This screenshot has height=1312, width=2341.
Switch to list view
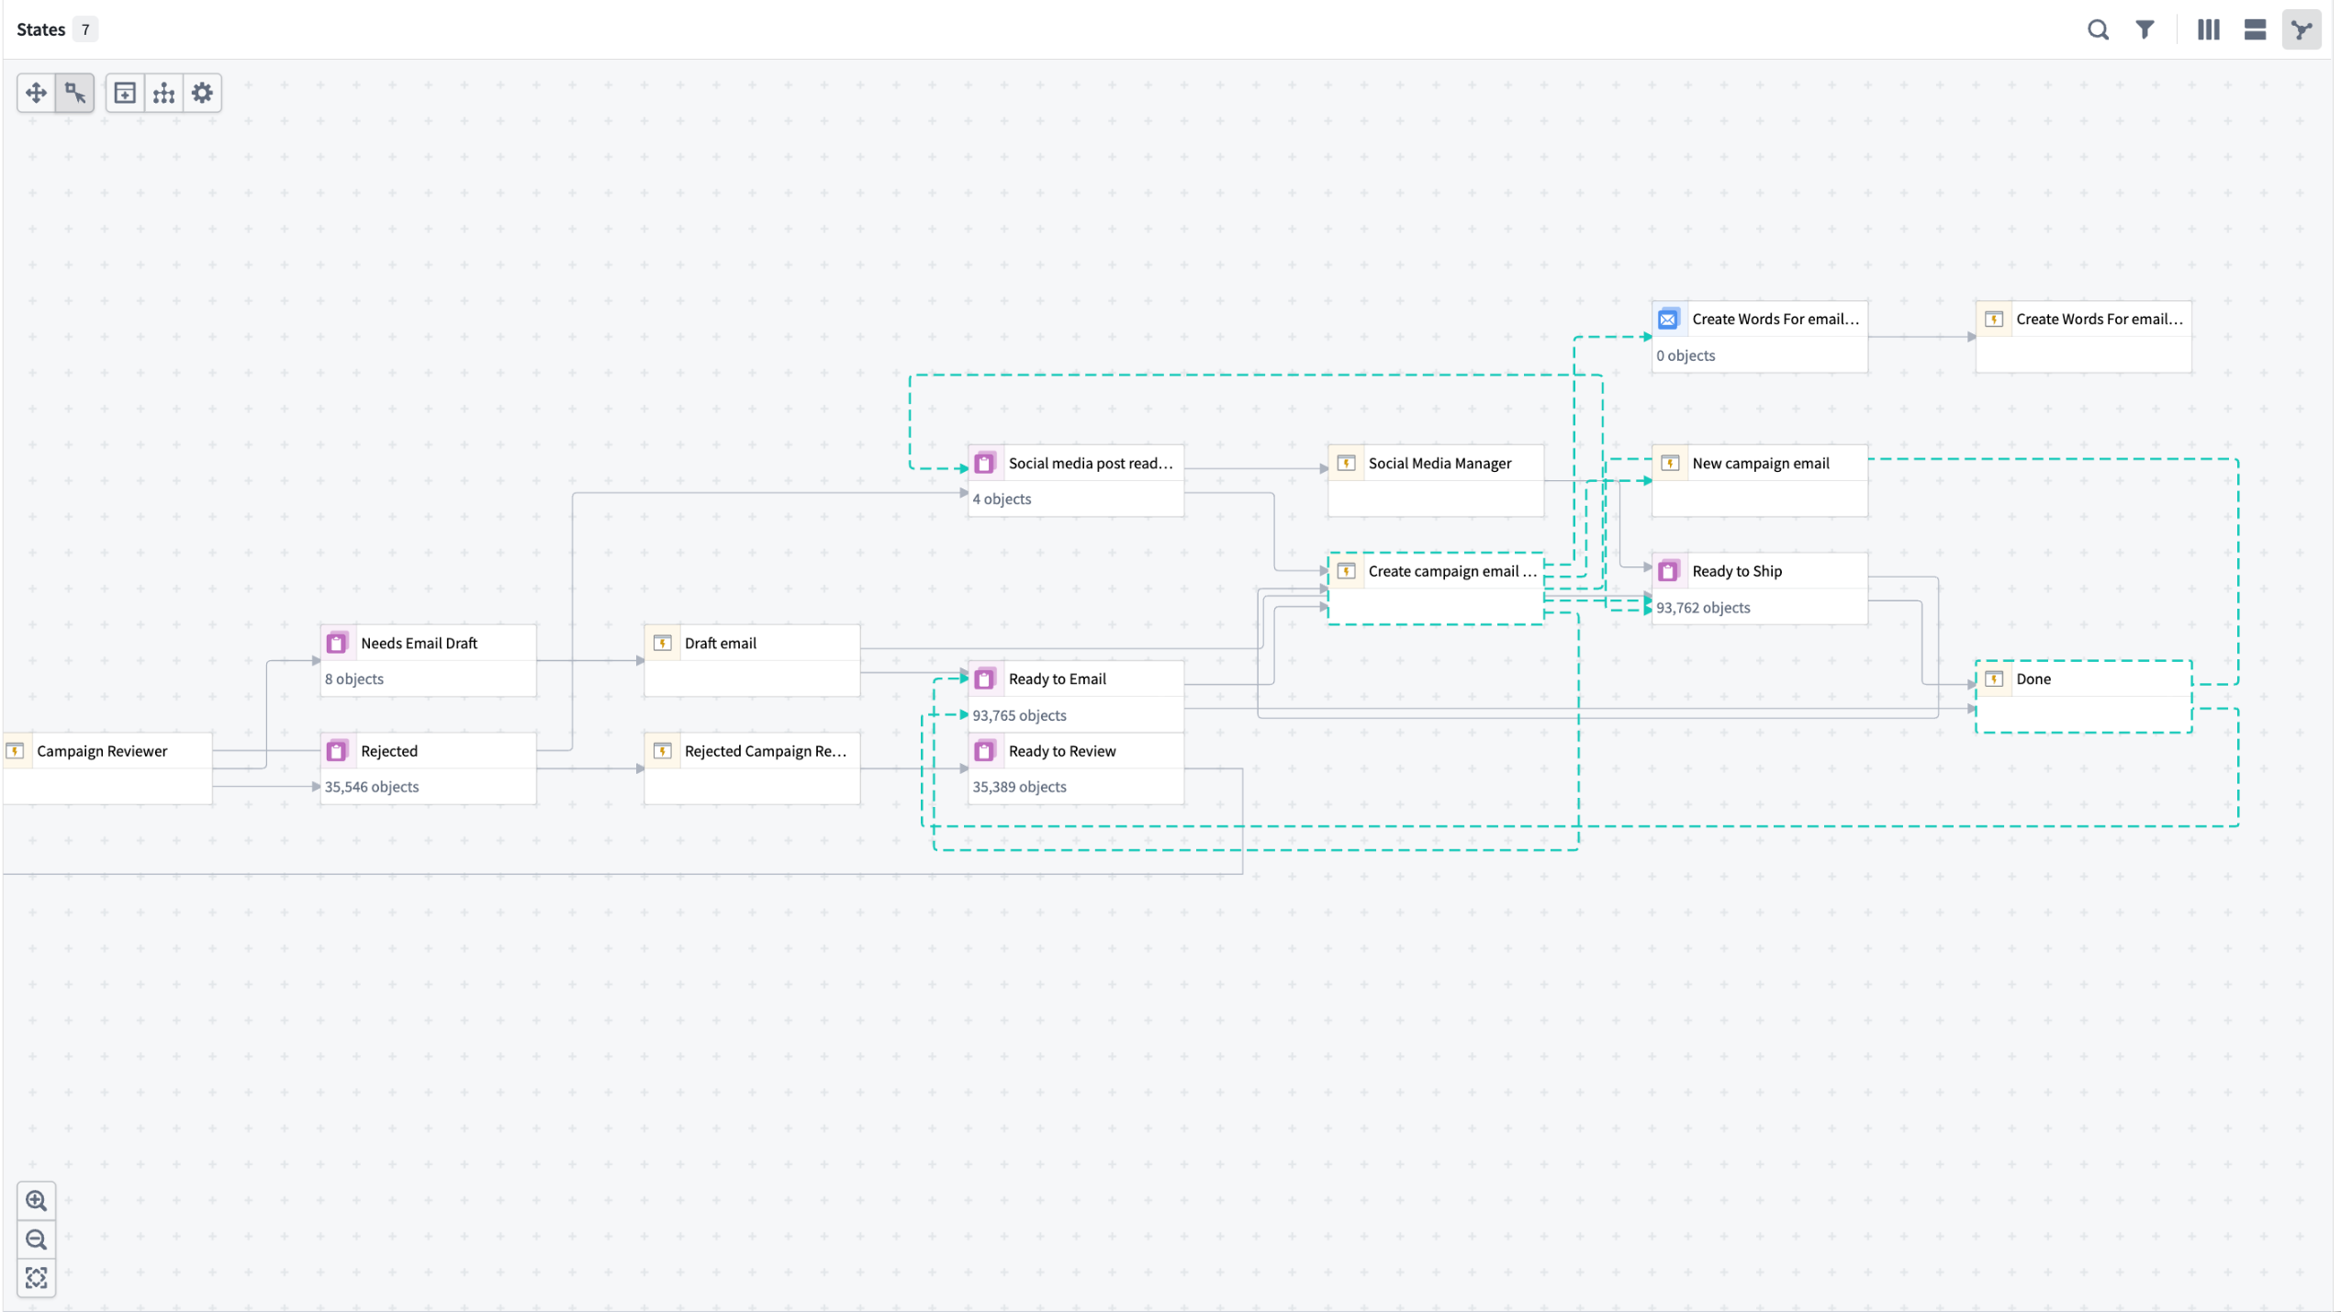pyautogui.click(x=2254, y=29)
